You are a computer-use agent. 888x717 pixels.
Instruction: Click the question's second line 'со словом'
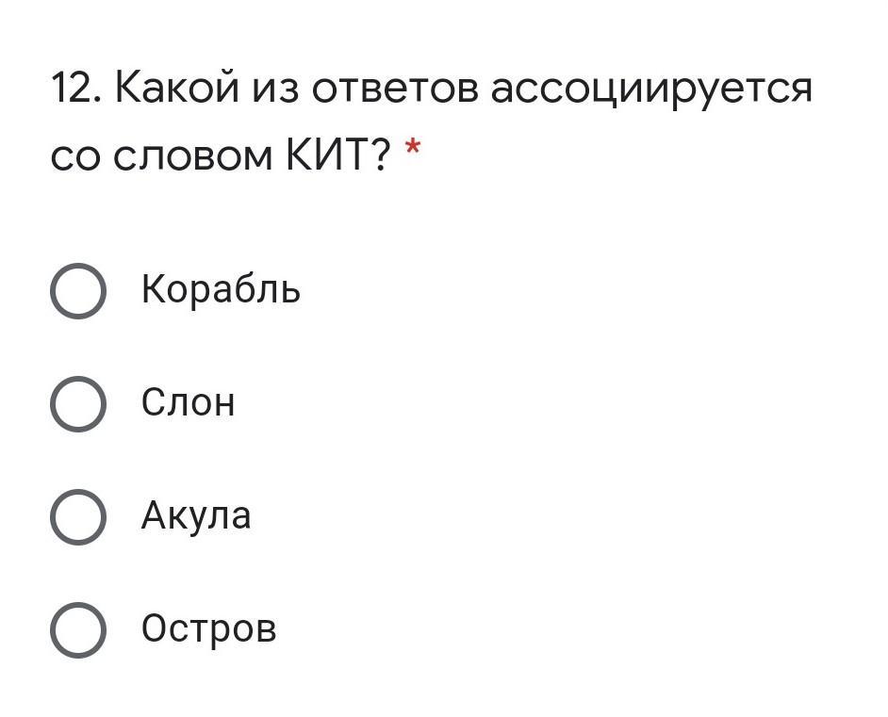[x=161, y=157]
